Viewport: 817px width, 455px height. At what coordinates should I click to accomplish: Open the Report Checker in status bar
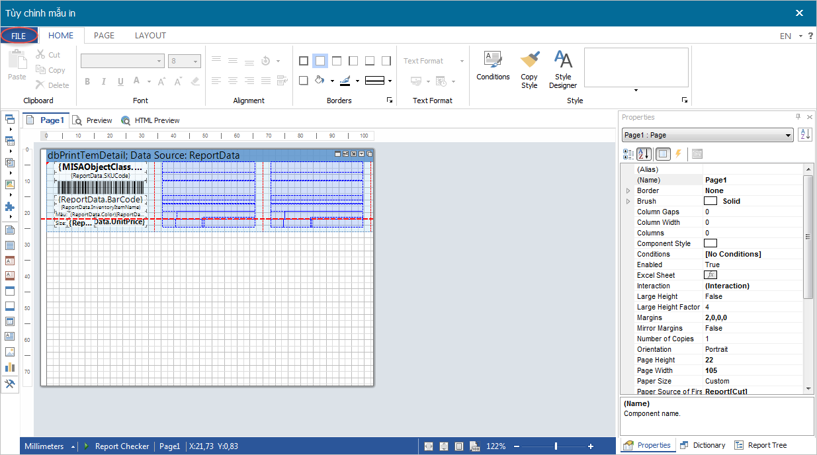pyautogui.click(x=117, y=446)
